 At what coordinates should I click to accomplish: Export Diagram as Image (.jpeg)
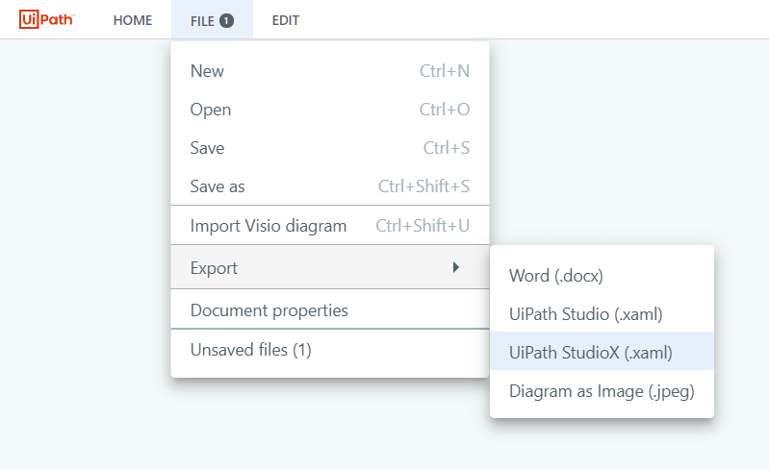pyautogui.click(x=602, y=390)
